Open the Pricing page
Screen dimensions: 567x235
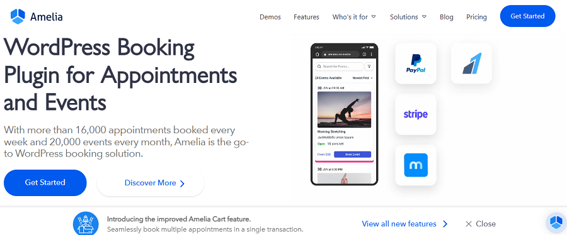476,17
